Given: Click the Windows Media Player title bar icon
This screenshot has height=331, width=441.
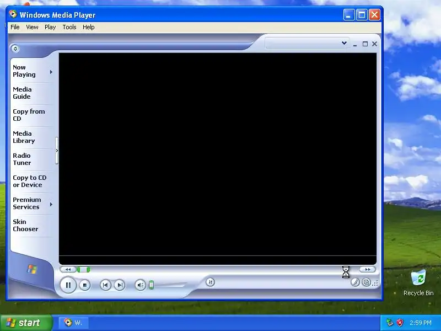Looking at the screenshot, I should pos(13,14).
